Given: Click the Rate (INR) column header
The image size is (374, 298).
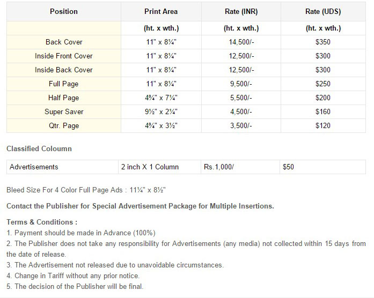Looking at the screenshot, I should point(241,11).
